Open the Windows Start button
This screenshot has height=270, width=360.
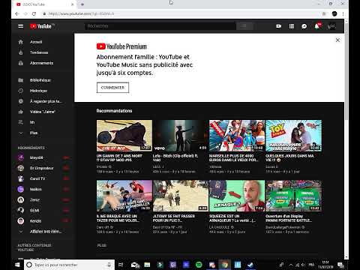17,265
